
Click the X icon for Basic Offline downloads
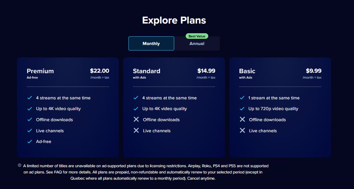click(242, 119)
